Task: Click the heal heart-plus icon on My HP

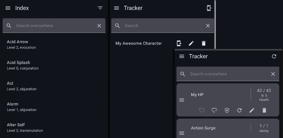Action: (202, 110)
